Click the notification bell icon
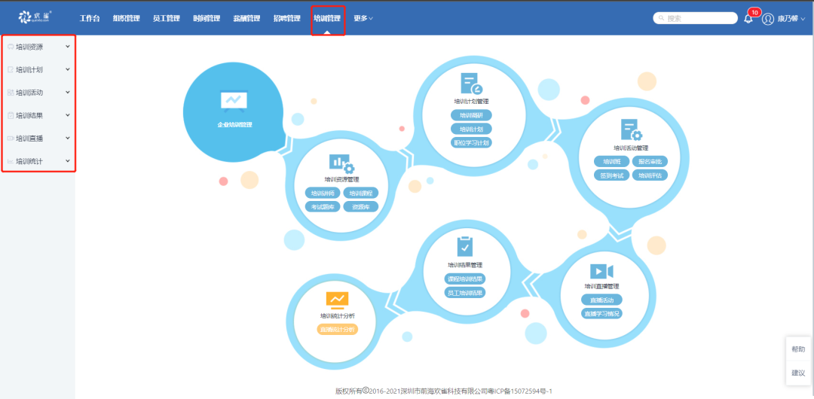The height and width of the screenshot is (399, 814). point(748,19)
